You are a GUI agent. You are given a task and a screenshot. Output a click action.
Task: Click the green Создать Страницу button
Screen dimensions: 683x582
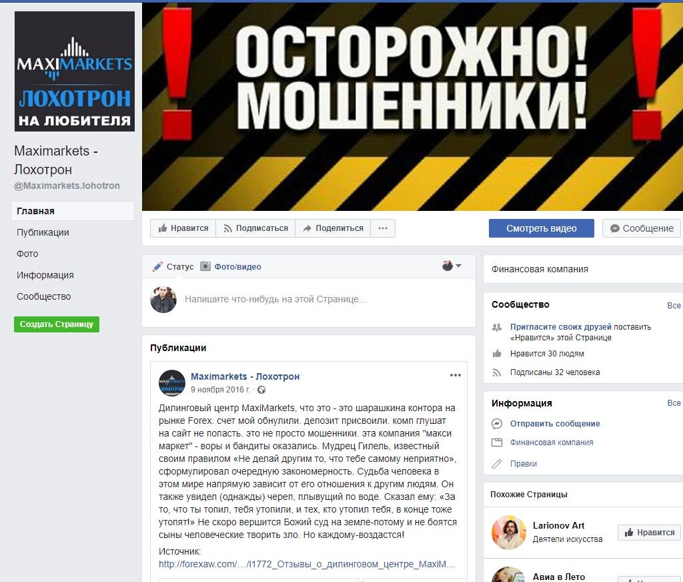57,324
